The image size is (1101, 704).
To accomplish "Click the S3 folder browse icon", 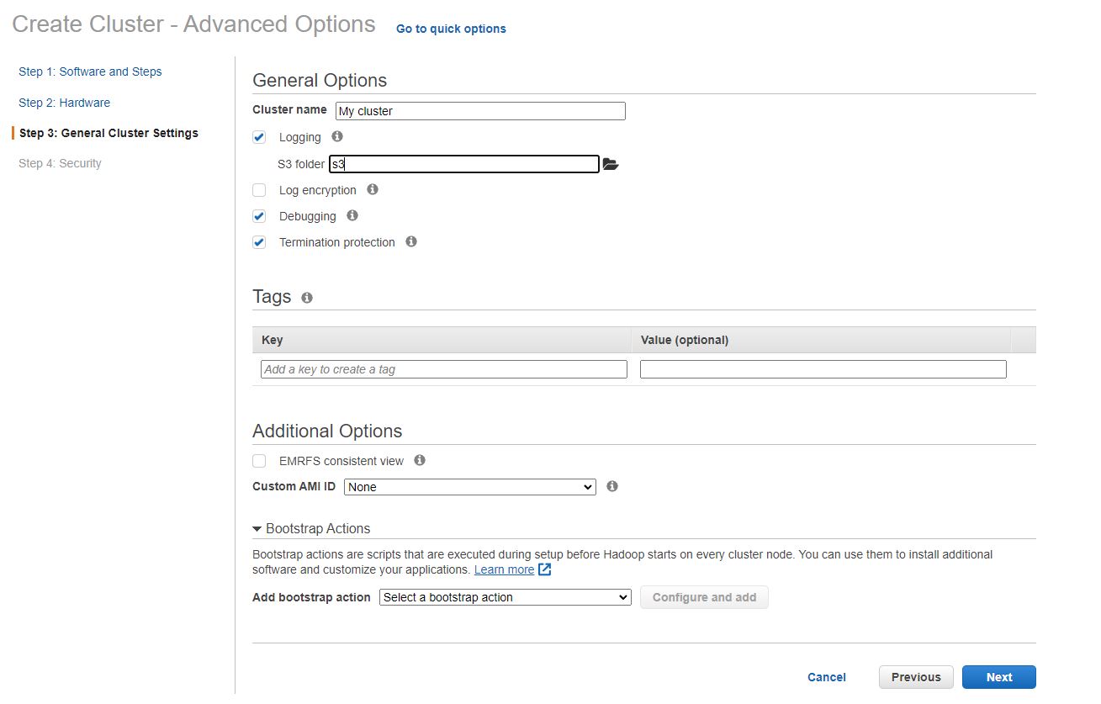I will 611,165.
